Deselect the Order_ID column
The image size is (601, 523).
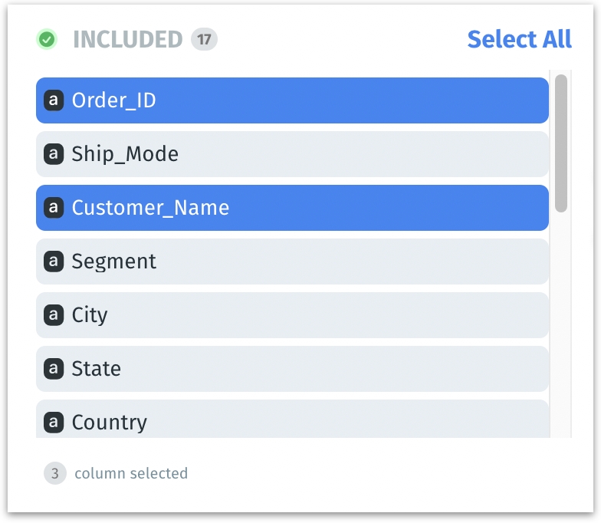coord(291,100)
